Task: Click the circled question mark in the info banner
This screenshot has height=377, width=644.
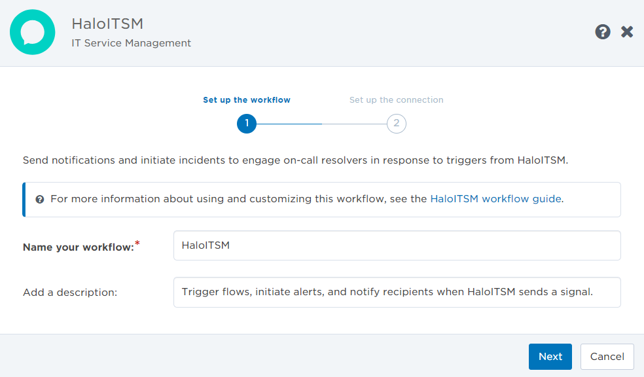Action: [39, 199]
